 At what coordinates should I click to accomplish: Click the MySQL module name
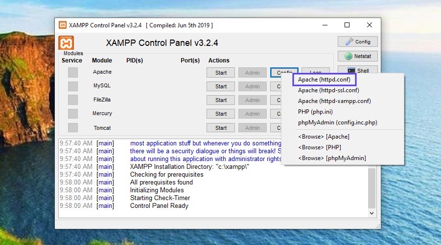pos(102,85)
